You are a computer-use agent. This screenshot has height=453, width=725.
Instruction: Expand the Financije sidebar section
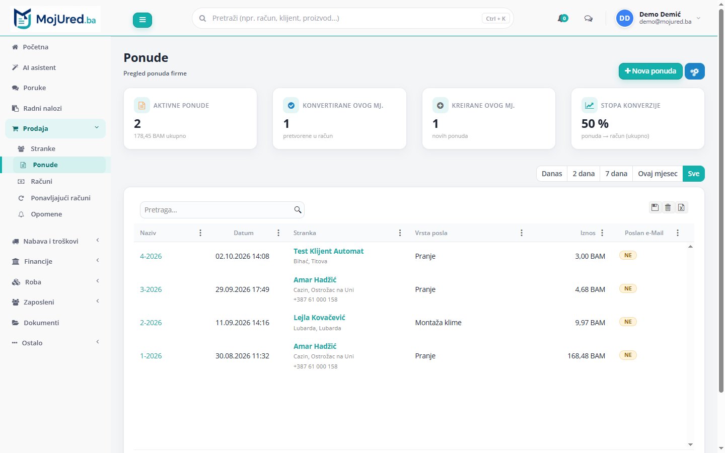tap(55, 261)
